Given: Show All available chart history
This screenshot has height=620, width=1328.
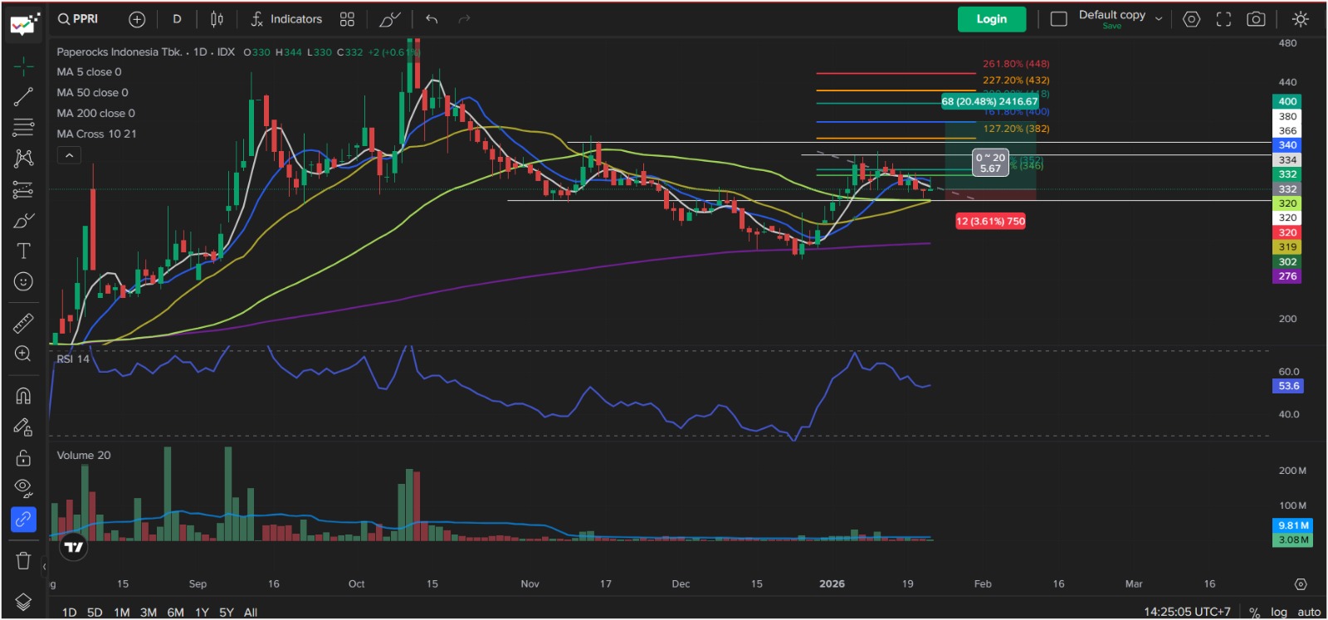Looking at the screenshot, I should pos(251,613).
